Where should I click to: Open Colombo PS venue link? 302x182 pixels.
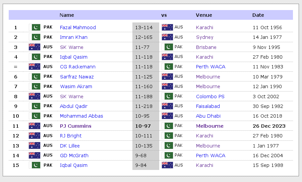coord(210,97)
